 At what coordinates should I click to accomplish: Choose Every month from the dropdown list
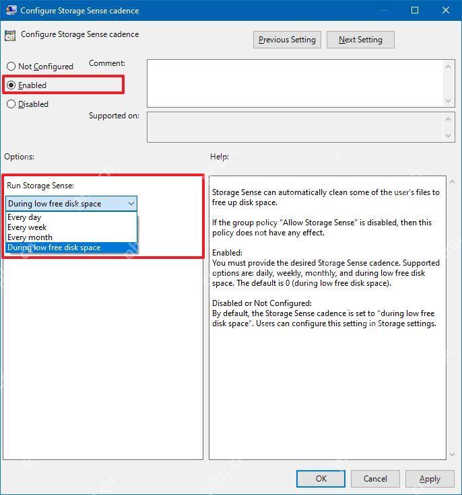pos(71,237)
